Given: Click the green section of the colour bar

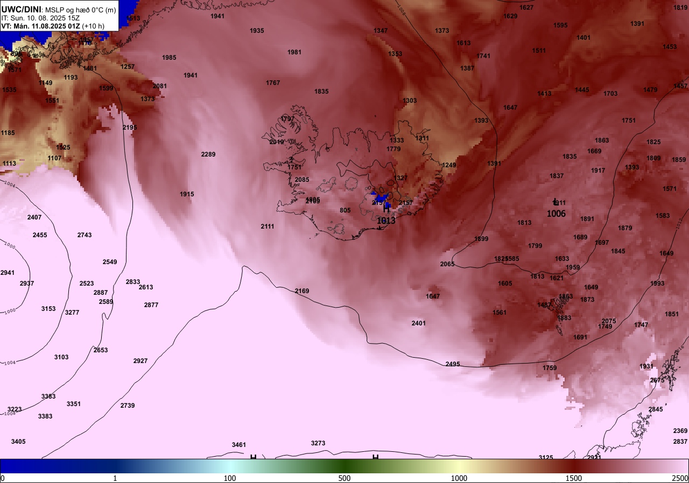Looking at the screenshot, I should 344,466.
